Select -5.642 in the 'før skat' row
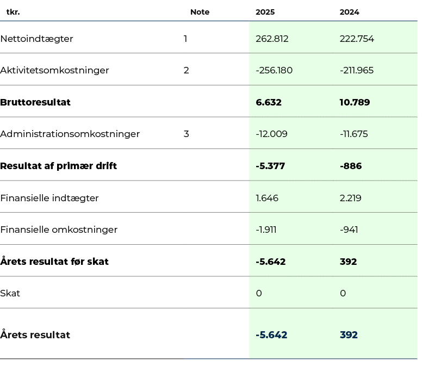This screenshot has width=422, height=372. click(270, 262)
